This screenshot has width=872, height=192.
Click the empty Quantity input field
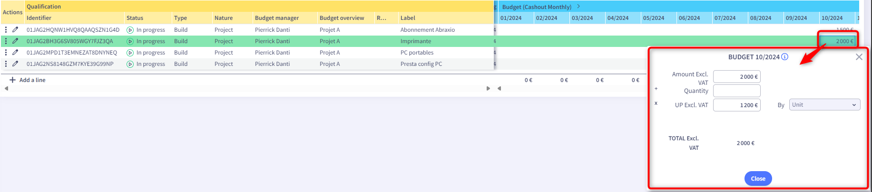[x=737, y=91]
